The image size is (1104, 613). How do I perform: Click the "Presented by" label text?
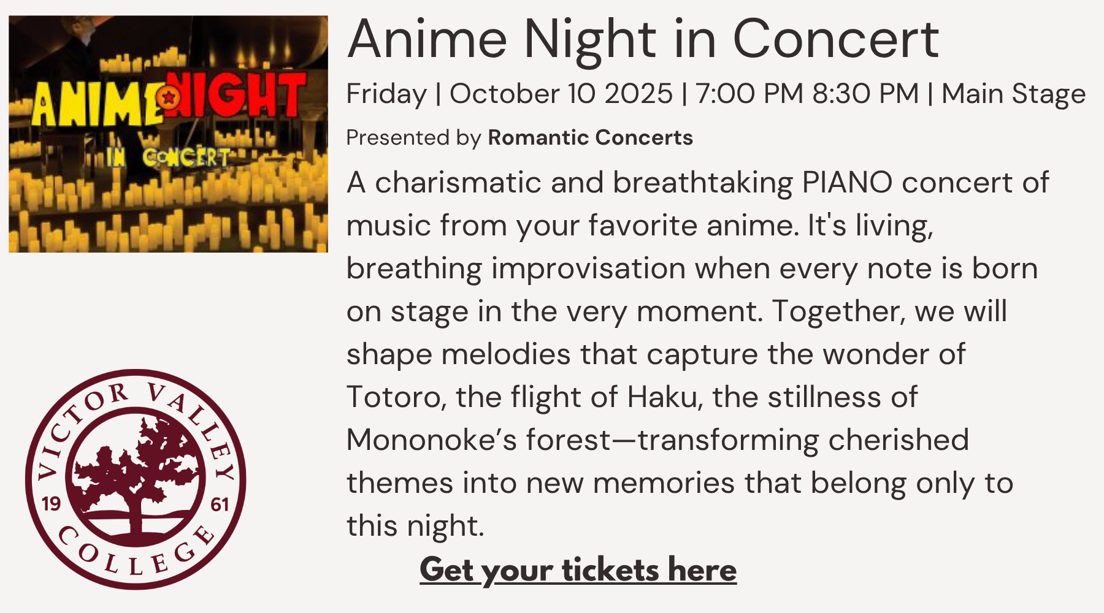click(413, 137)
